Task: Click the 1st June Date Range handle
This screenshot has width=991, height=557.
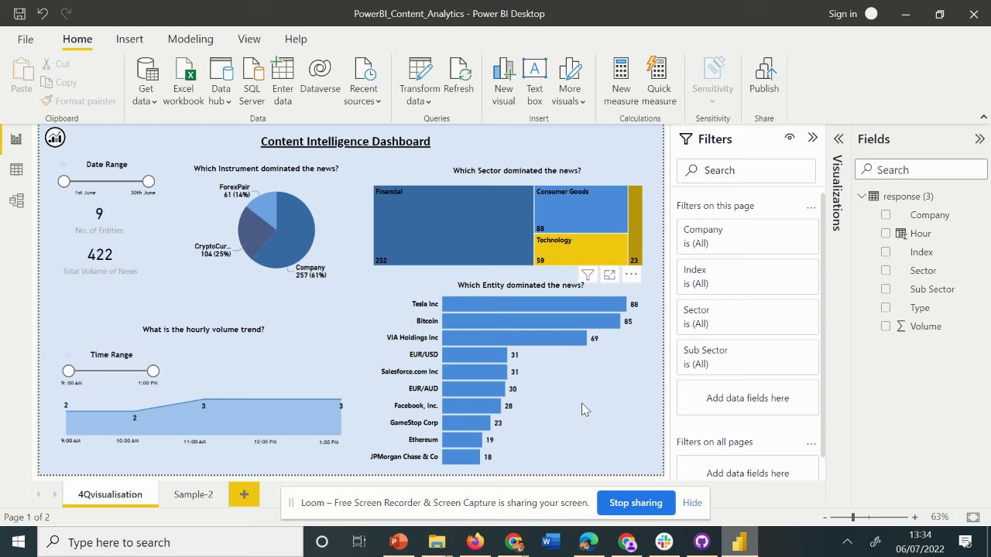Action: click(64, 181)
